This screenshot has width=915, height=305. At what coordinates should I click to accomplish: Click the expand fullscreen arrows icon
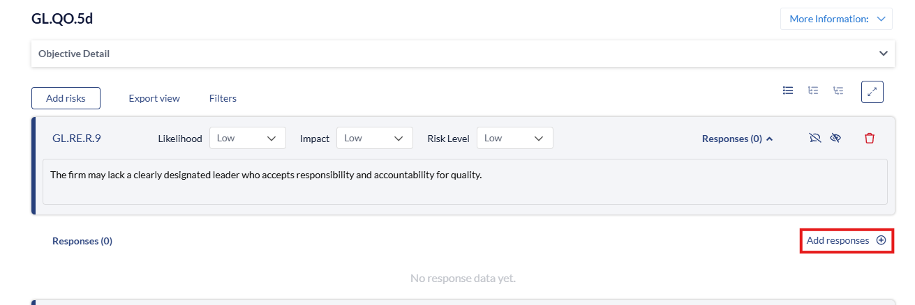click(x=872, y=91)
